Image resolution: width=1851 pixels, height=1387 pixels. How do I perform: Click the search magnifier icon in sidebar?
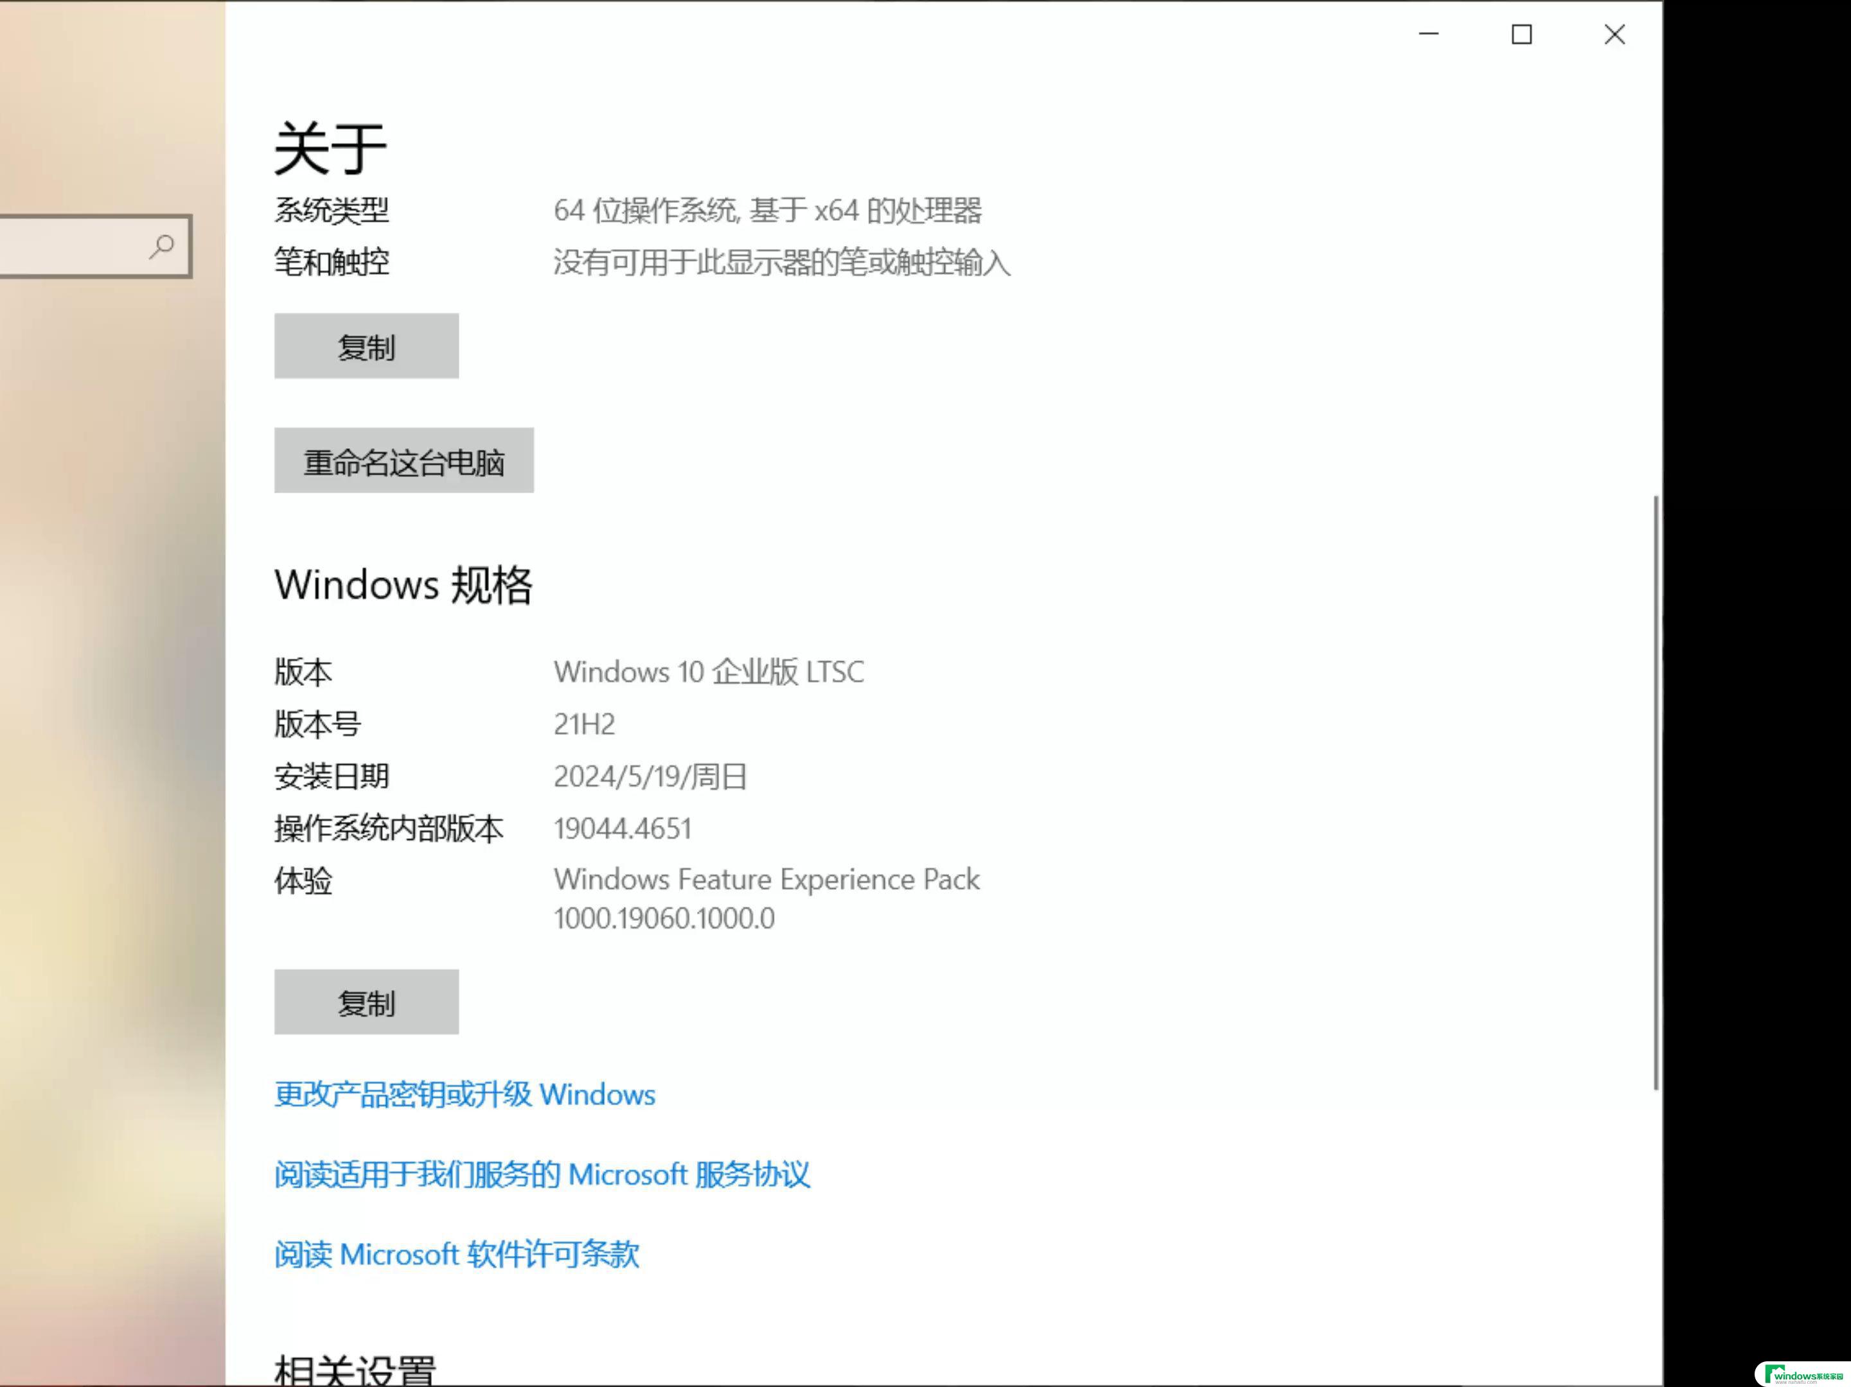pos(163,246)
